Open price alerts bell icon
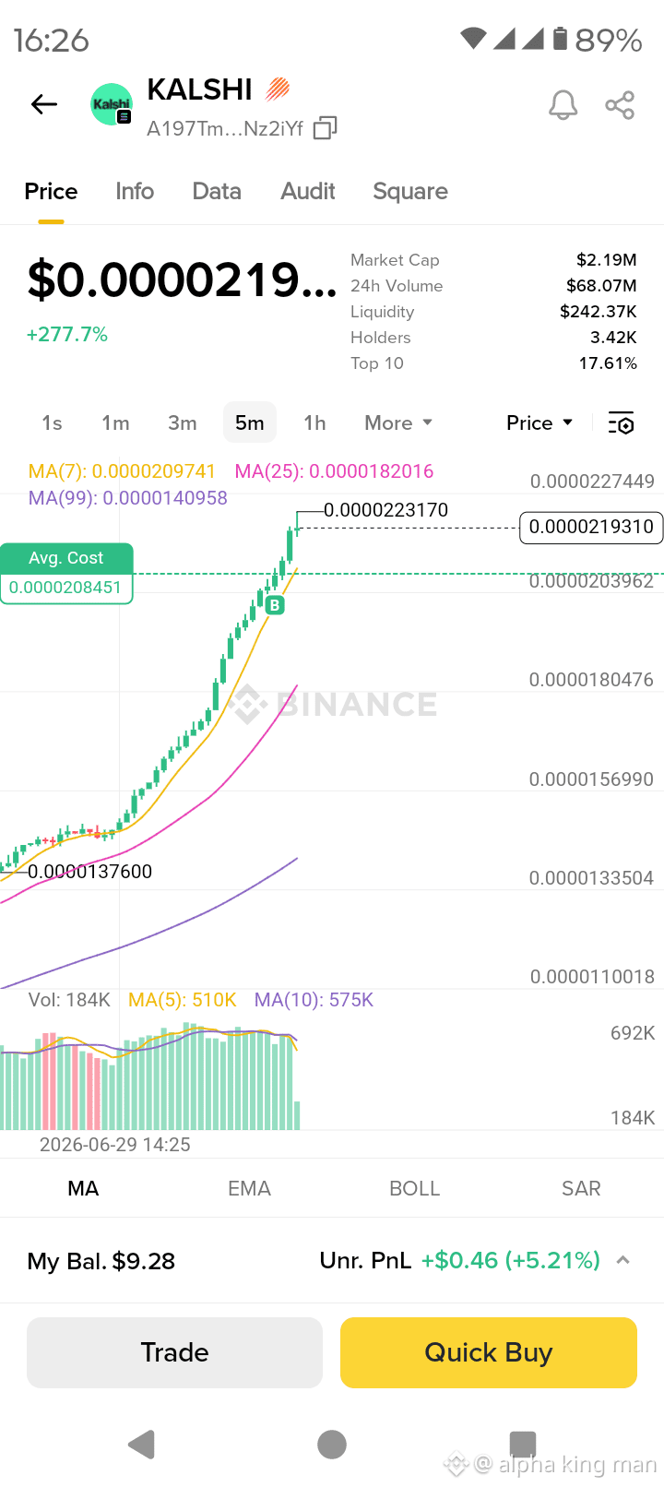 [x=563, y=105]
